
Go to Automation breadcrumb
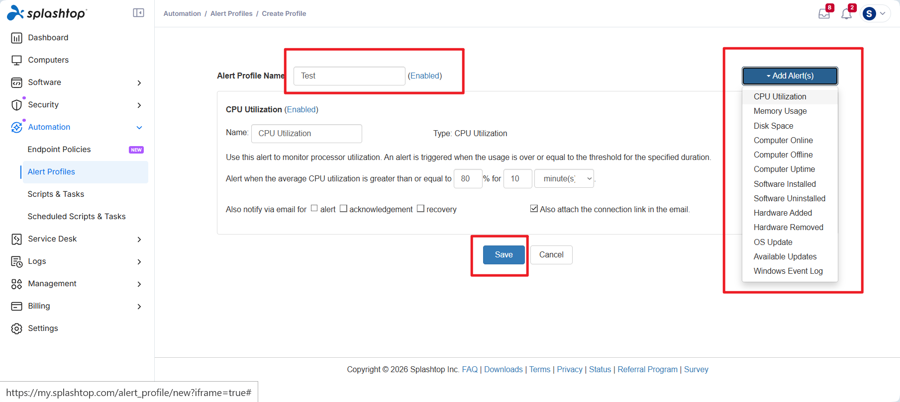pos(182,13)
